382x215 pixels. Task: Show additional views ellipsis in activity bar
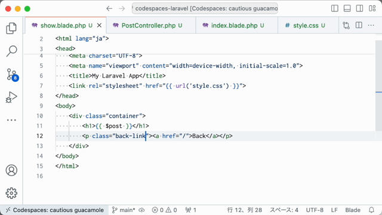tap(11, 120)
